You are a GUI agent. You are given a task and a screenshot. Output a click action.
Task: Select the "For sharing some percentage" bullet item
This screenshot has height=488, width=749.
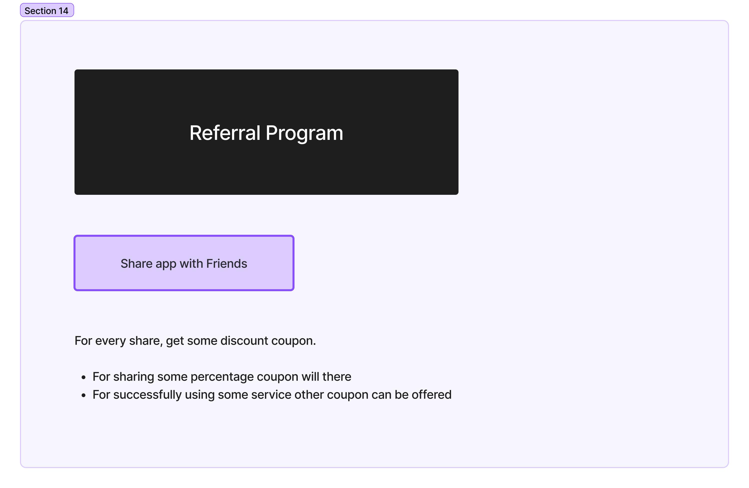tap(221, 377)
